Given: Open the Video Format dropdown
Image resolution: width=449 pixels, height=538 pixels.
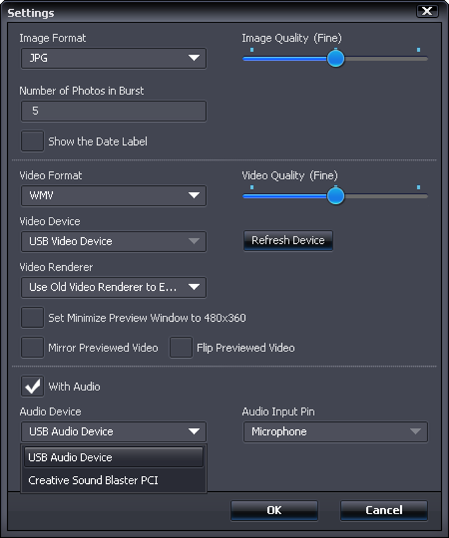Looking at the screenshot, I should coord(112,195).
